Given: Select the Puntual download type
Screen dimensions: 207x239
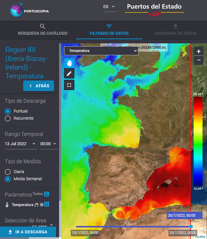Looking at the screenshot, I should pos(8,111).
